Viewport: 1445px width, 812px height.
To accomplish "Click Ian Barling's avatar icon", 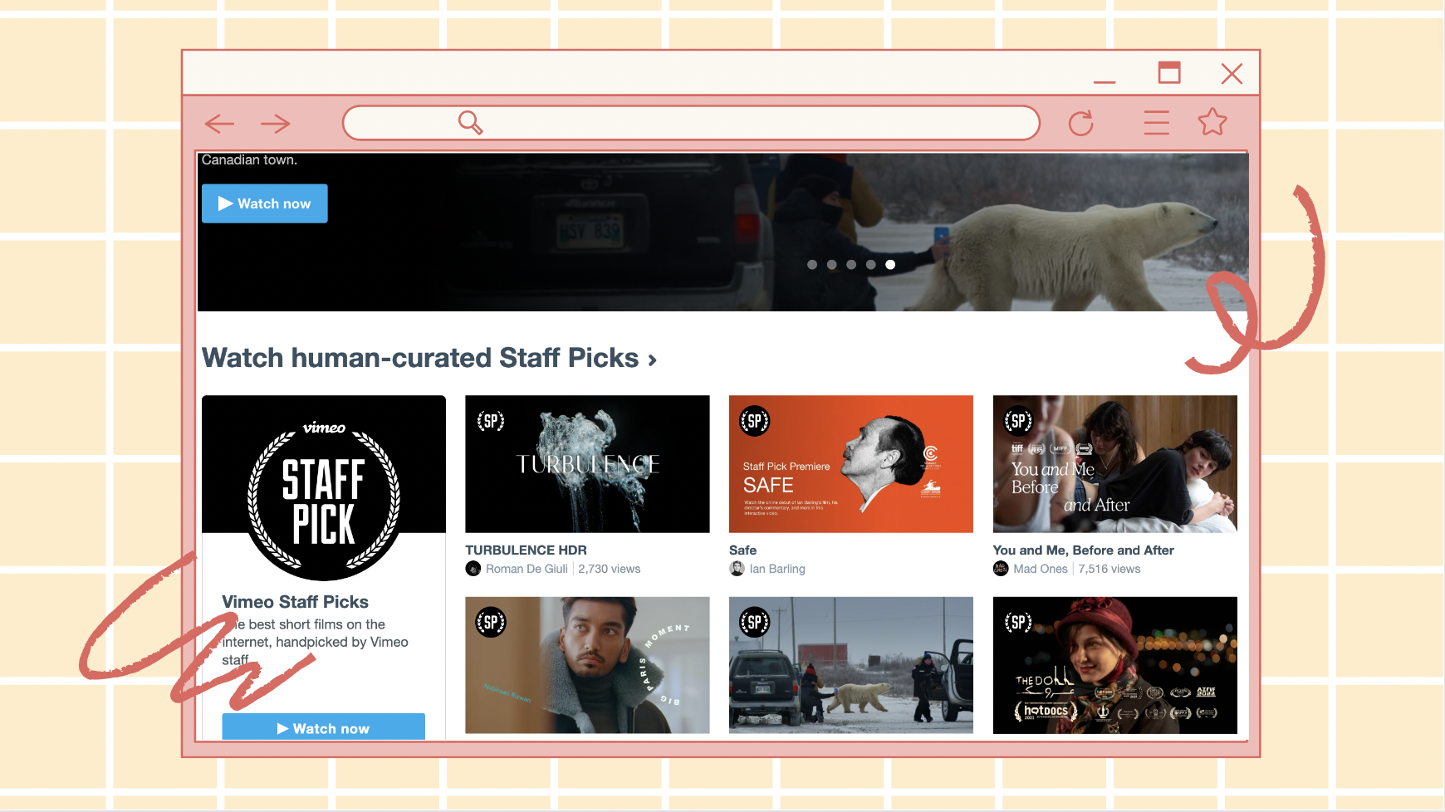I will point(737,569).
